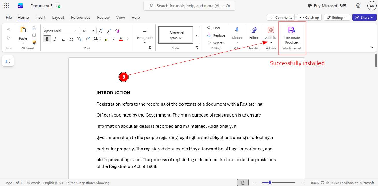The image size is (378, 186).
Task: Open the Editing mode dropdown
Action: pos(337,17)
